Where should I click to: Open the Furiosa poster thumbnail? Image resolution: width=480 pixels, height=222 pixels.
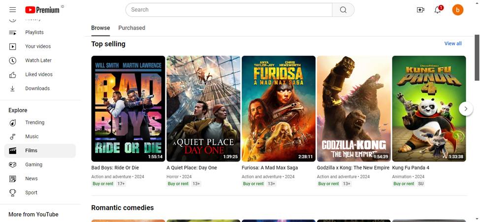[279, 109]
